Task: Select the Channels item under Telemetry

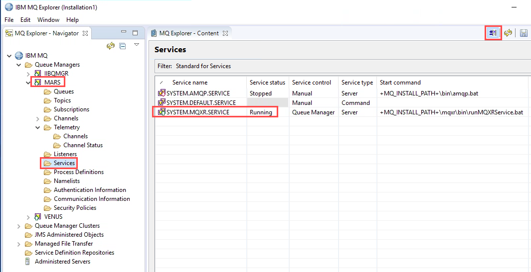Action: click(75, 136)
